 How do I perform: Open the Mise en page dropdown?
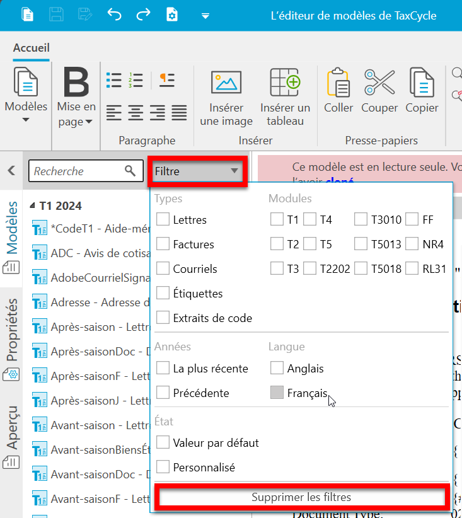(x=76, y=97)
